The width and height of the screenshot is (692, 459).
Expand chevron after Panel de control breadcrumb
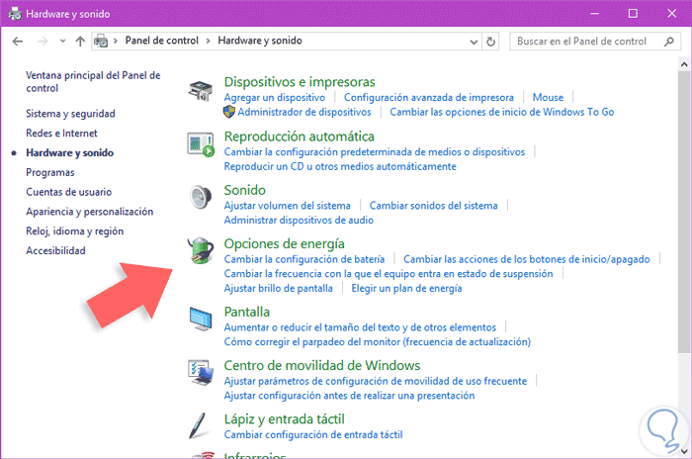[208, 42]
